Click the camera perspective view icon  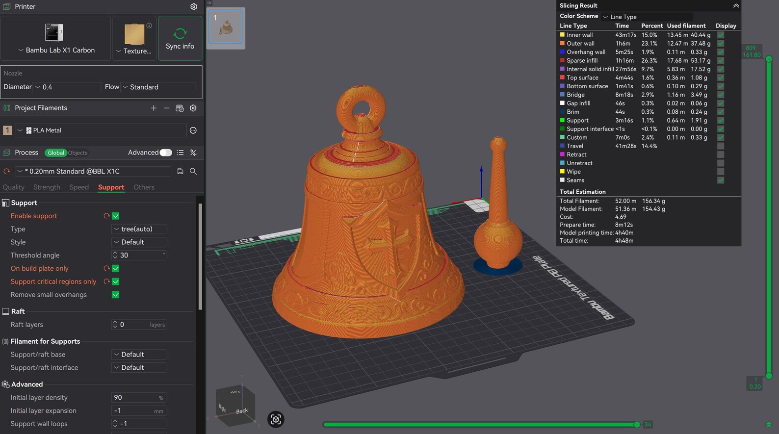276,419
